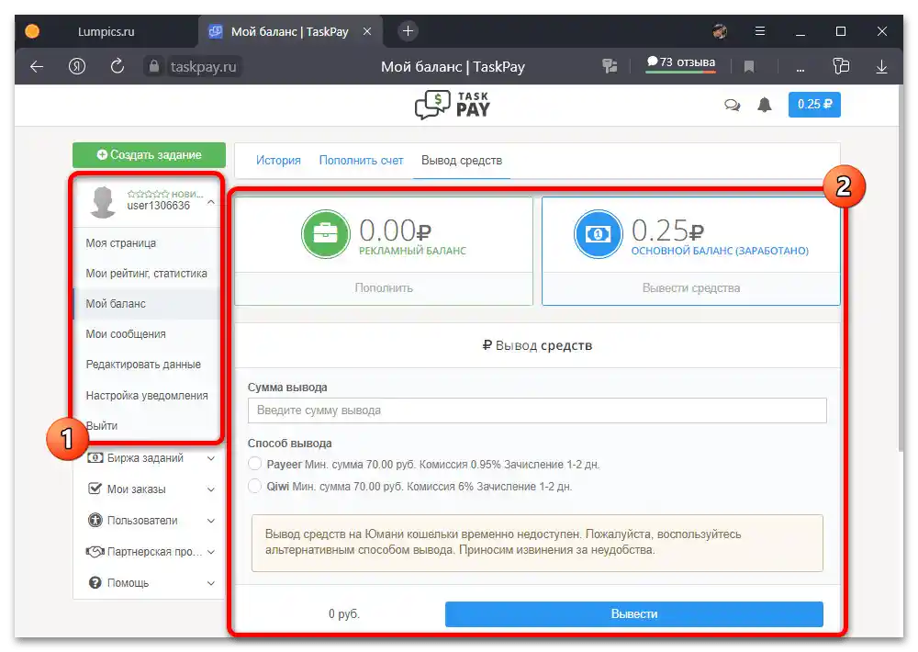Image resolution: width=918 pixels, height=652 pixels.
Task: Click the Мои заказы checkmark icon
Action: 95,489
